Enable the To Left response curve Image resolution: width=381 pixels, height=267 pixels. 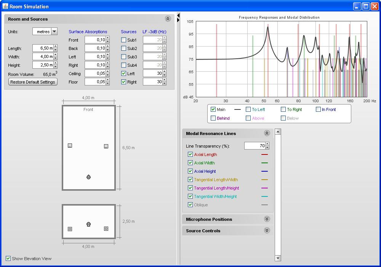[248, 109]
